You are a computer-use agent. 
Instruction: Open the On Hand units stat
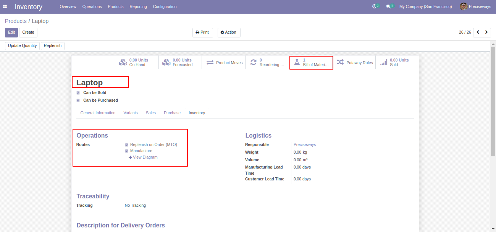click(x=137, y=62)
